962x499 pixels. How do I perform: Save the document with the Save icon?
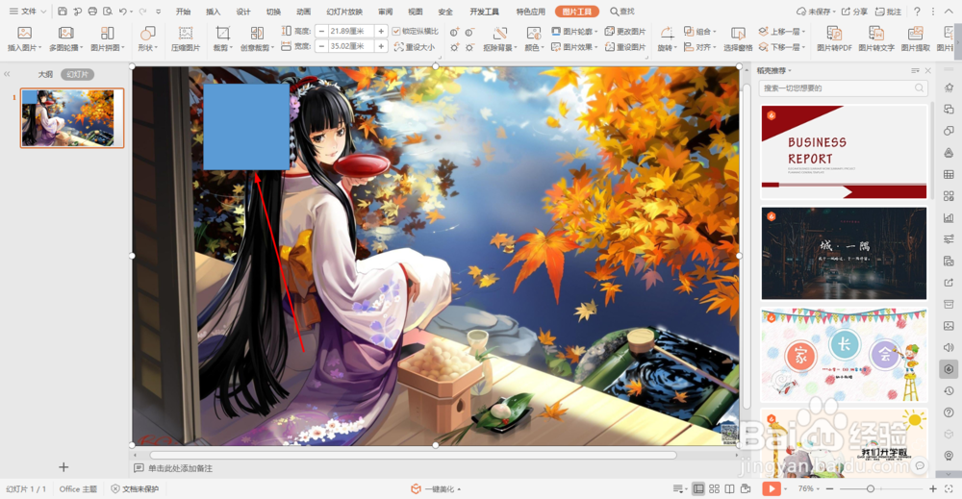coord(62,11)
